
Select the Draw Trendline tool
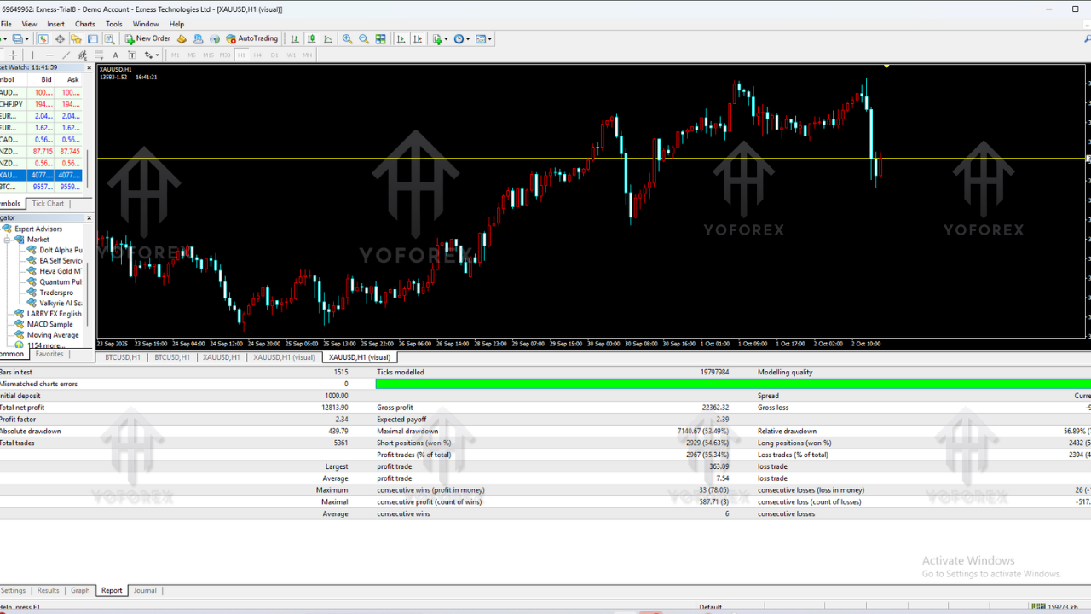tap(66, 55)
